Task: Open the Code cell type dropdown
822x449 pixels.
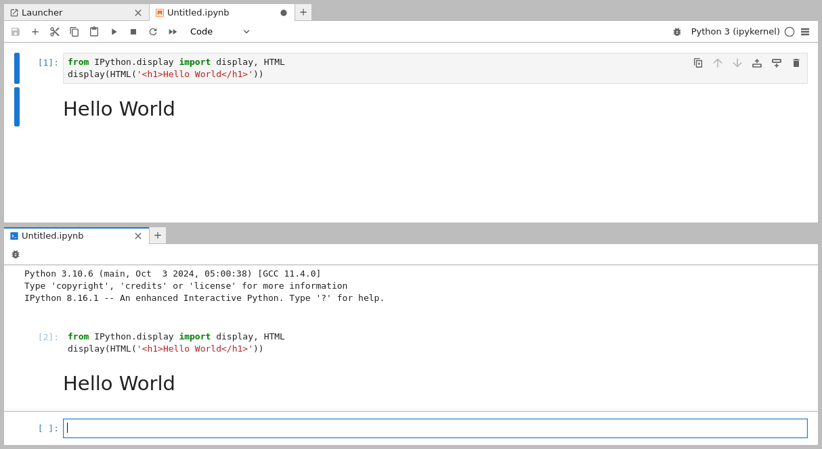Action: 220,31
